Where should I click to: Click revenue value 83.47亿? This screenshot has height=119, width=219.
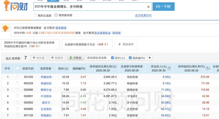pos(166,109)
